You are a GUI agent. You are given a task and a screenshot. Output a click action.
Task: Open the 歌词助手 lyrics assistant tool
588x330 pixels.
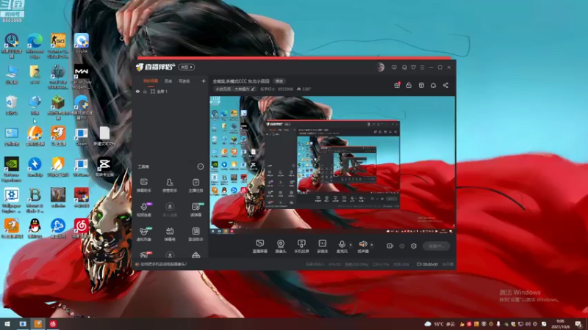pyautogui.click(x=196, y=234)
